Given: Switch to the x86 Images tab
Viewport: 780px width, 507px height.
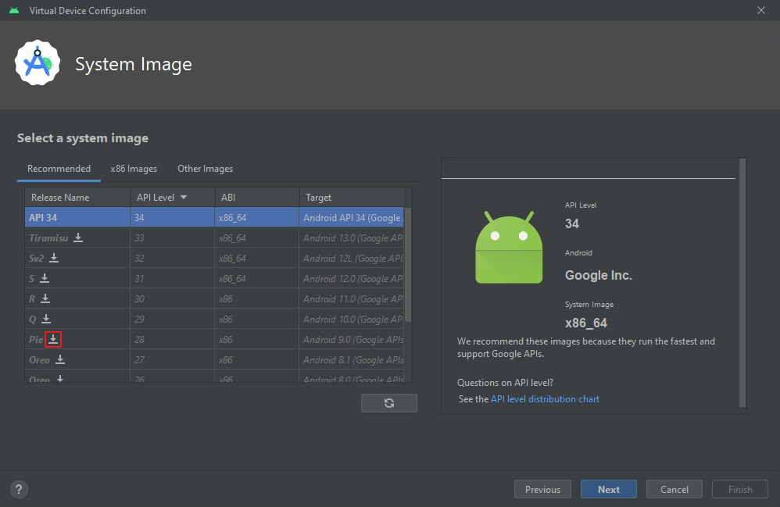Looking at the screenshot, I should [134, 169].
